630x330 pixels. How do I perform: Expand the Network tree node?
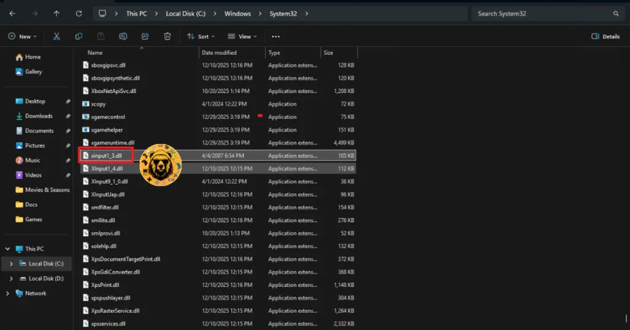(7, 293)
